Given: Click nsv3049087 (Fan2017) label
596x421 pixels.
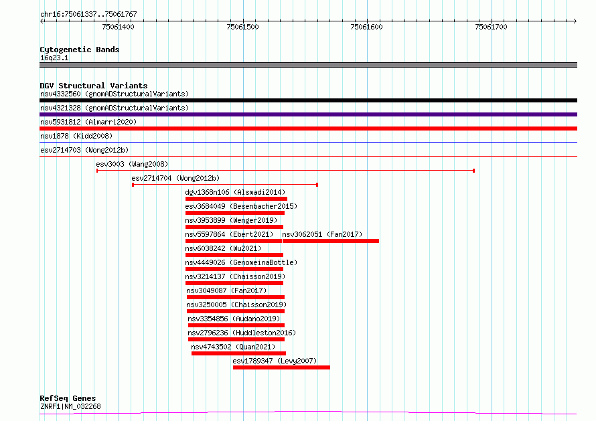Looking at the screenshot, I should click(x=226, y=290).
